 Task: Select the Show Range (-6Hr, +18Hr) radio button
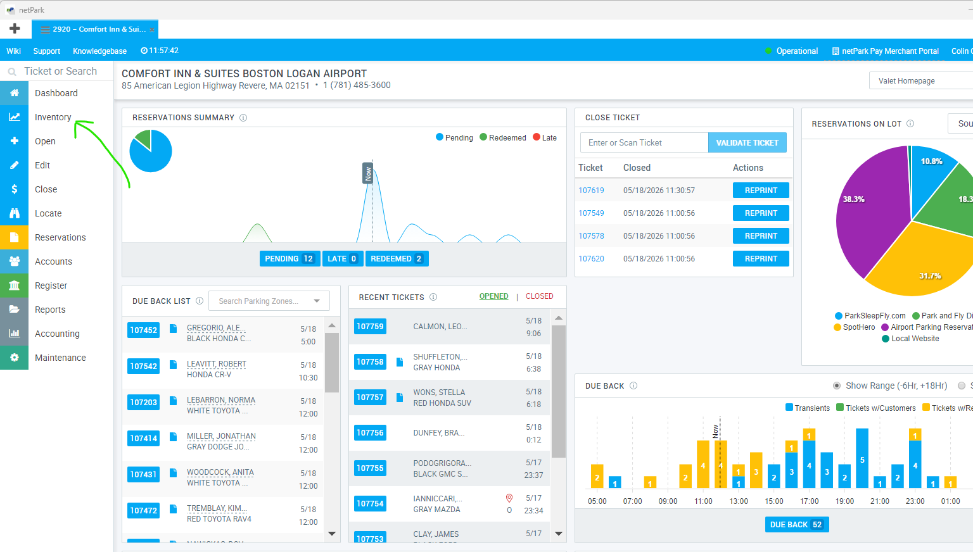click(837, 386)
